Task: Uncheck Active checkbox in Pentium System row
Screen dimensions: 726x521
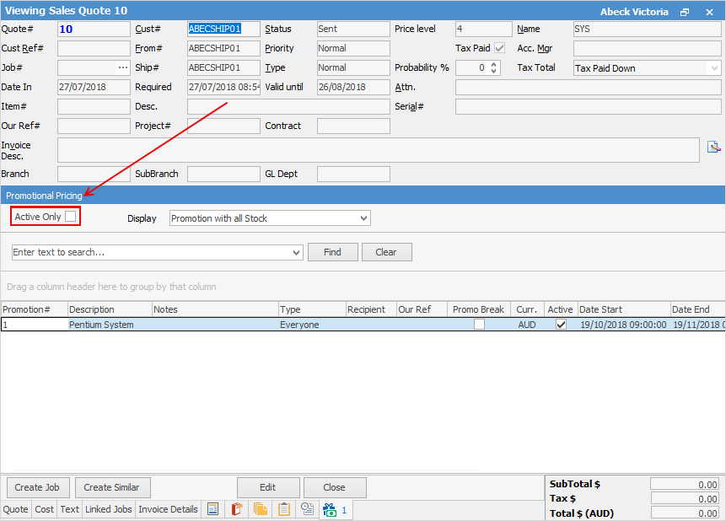Action: point(561,325)
